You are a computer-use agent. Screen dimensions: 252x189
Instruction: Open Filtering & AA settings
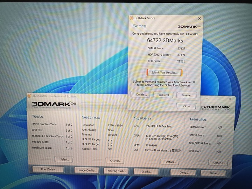click(x=117, y=171)
